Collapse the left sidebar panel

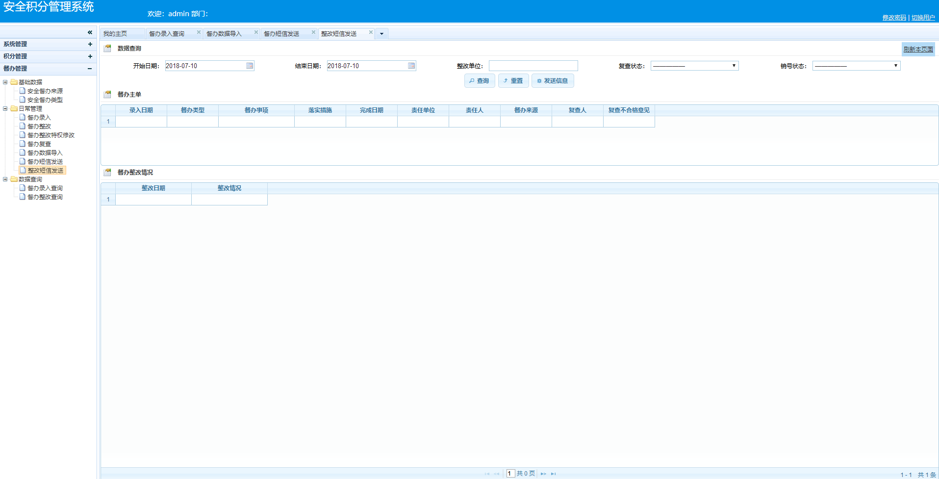tap(90, 32)
